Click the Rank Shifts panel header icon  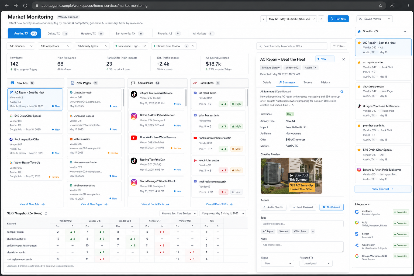pyautogui.click(x=195, y=83)
